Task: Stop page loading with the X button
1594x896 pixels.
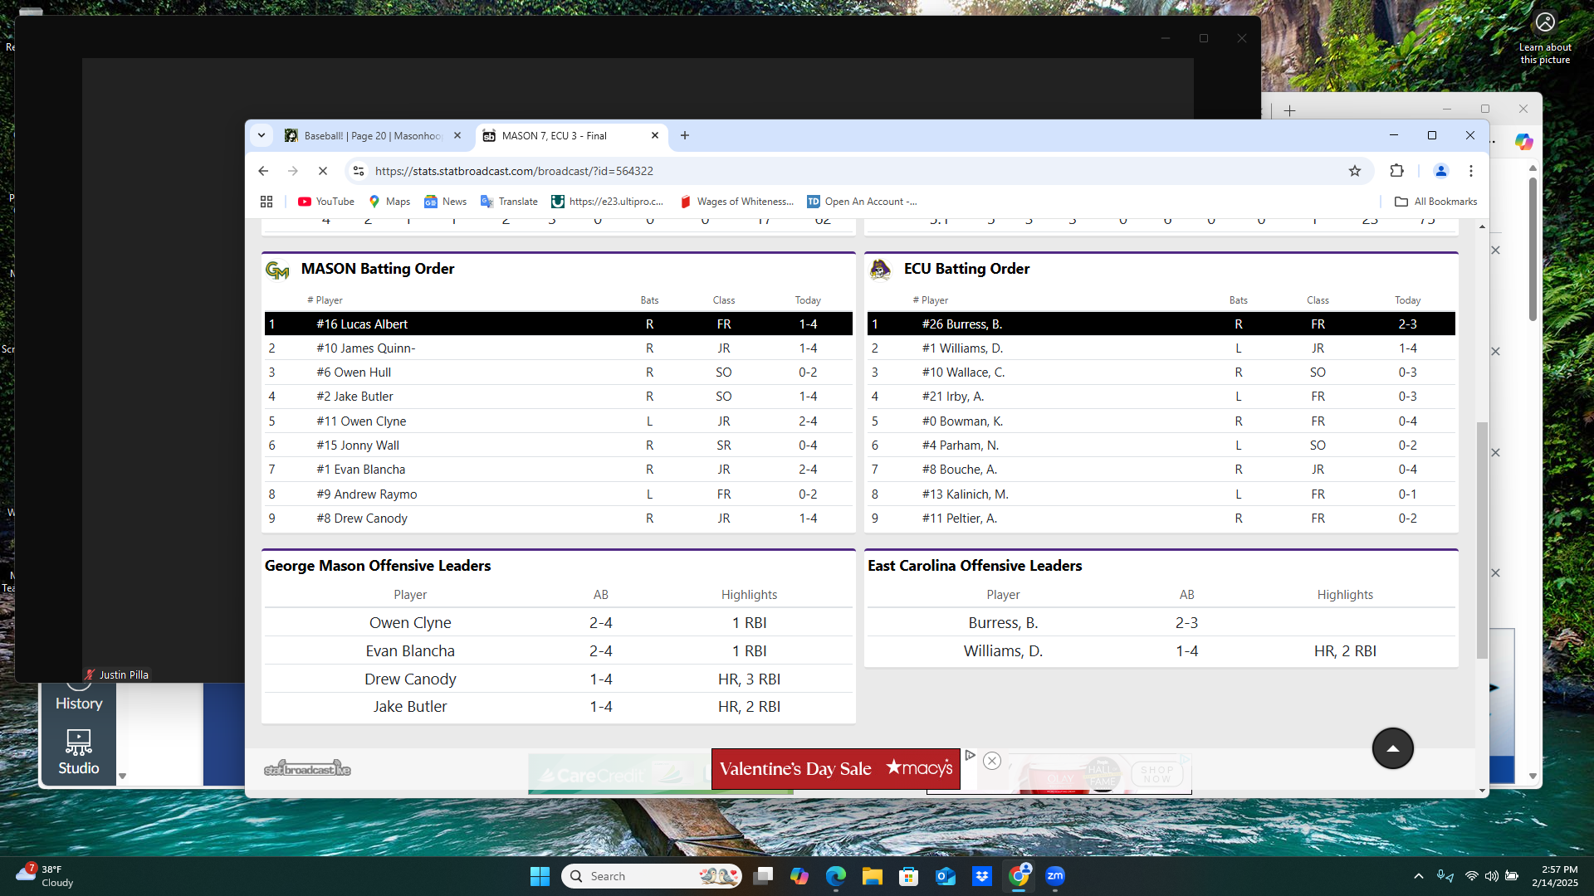Action: point(323,171)
